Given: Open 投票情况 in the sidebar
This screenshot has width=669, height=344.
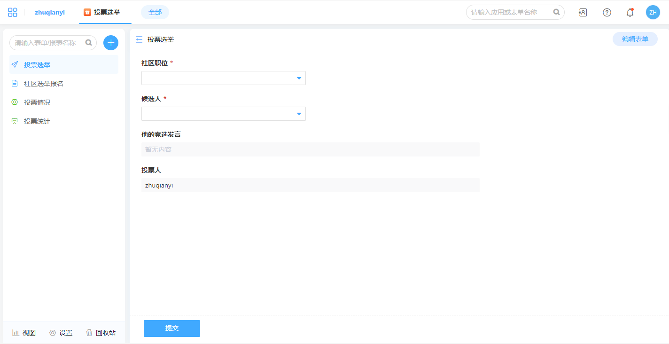Looking at the screenshot, I should (37, 102).
